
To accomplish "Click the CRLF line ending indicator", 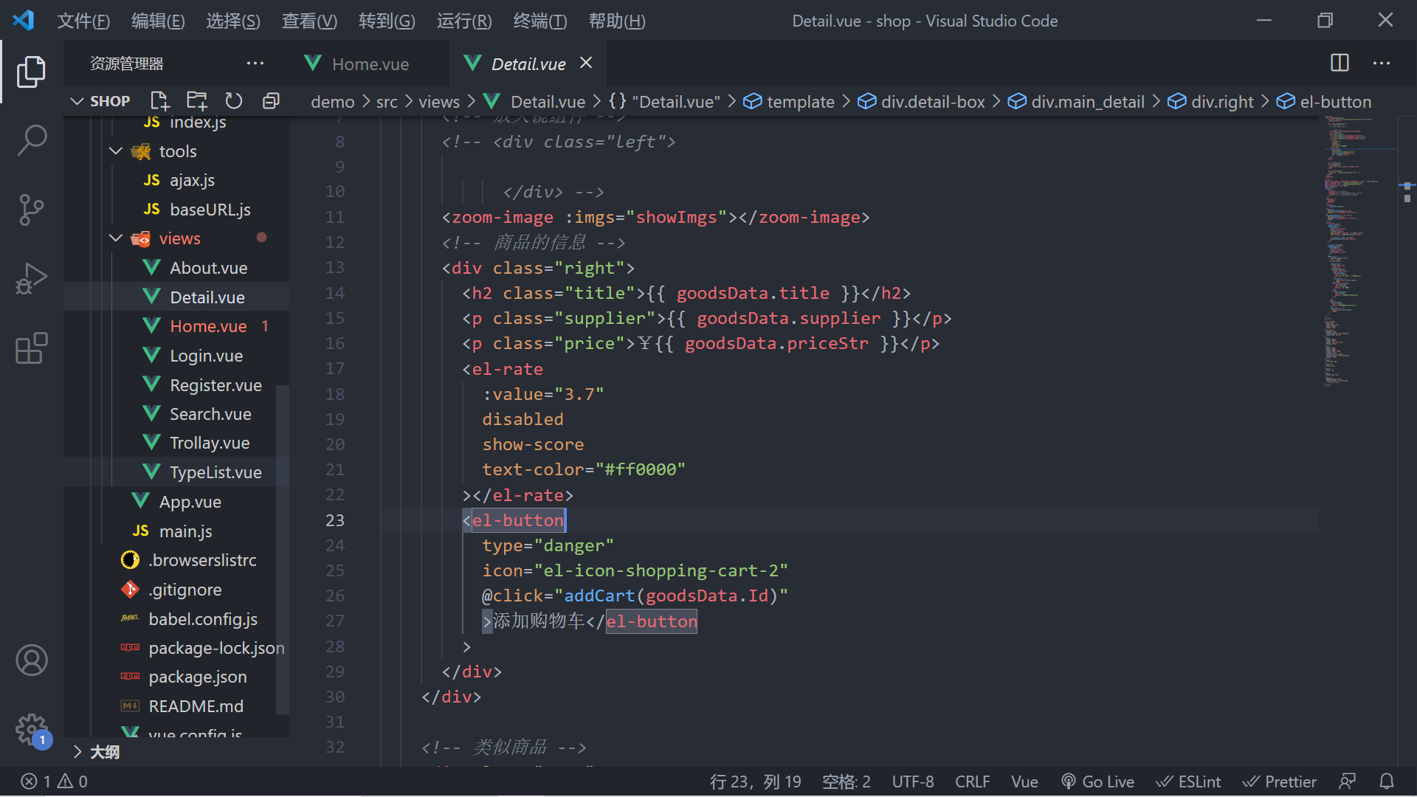I will (972, 782).
